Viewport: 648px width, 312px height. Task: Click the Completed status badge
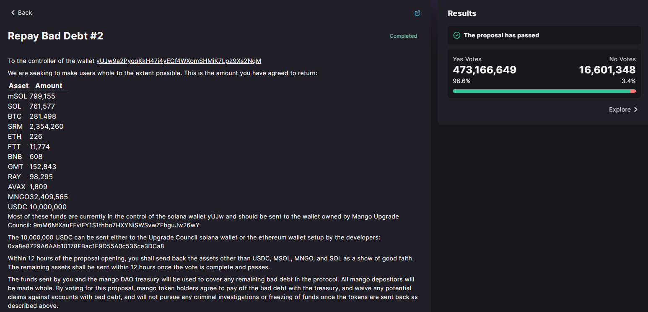pos(403,36)
